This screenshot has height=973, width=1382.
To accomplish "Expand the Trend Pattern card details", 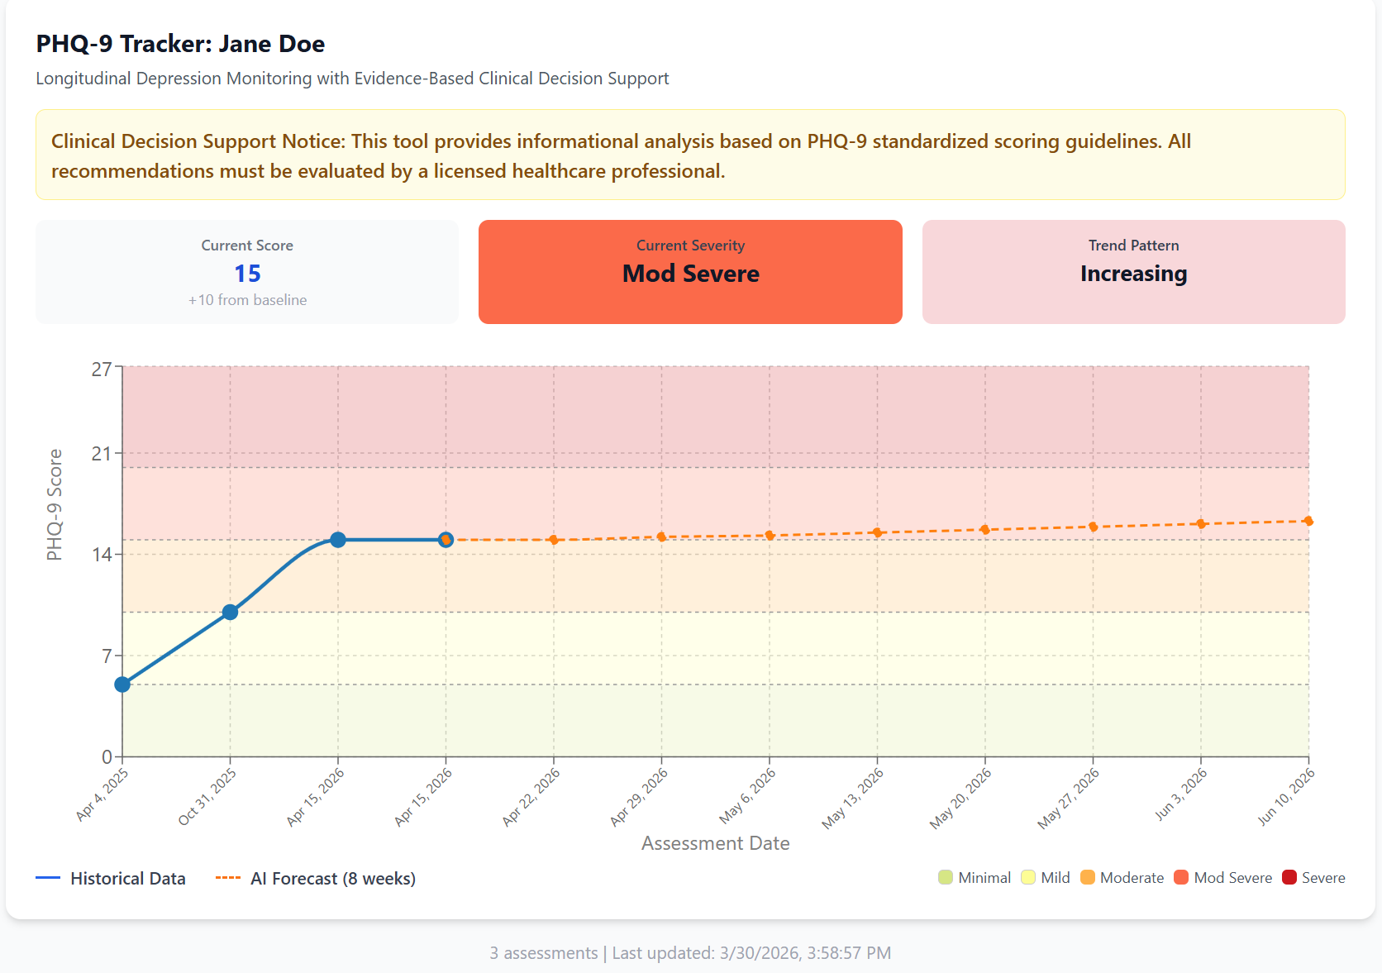I will tap(1133, 272).
